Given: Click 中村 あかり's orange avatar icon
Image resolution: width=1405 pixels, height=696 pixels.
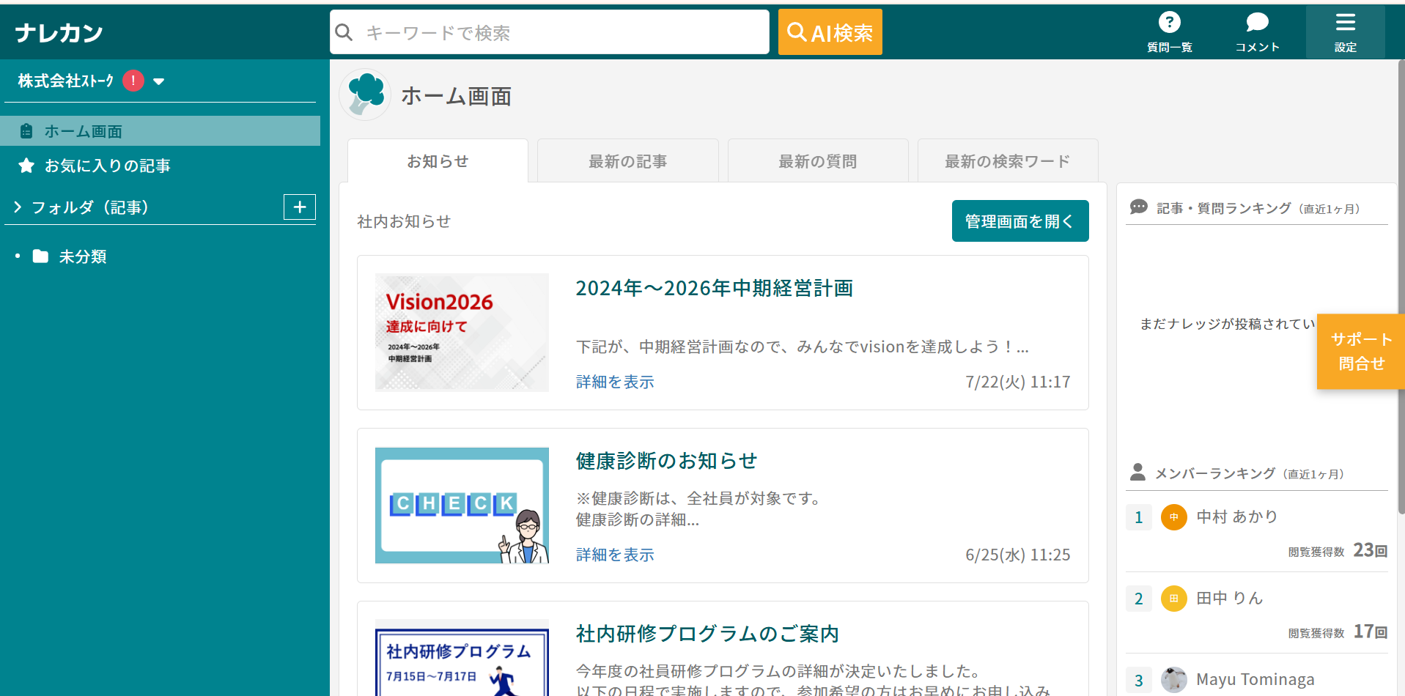Looking at the screenshot, I should (1173, 517).
